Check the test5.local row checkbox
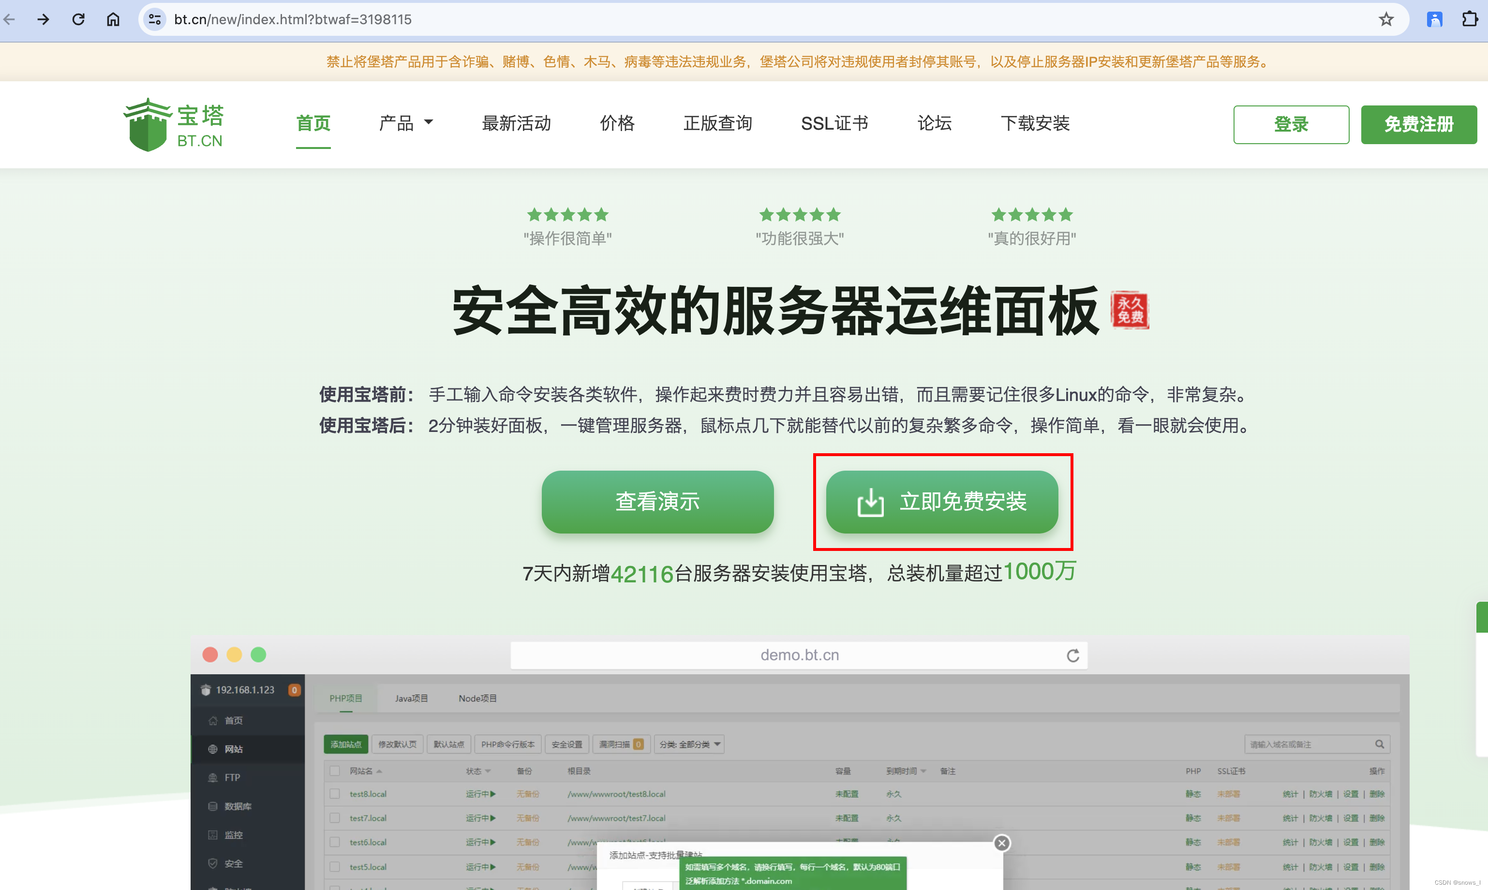Image resolution: width=1488 pixels, height=890 pixels. (335, 867)
